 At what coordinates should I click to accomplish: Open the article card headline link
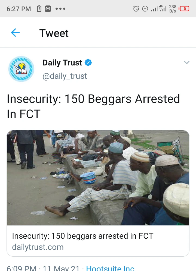point(83,236)
